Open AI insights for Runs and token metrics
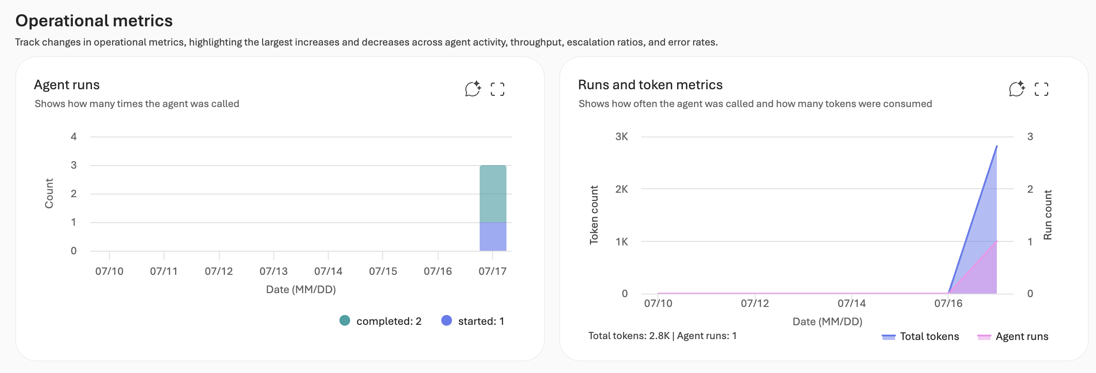Screen dimensions: 1096x373 click(1017, 89)
